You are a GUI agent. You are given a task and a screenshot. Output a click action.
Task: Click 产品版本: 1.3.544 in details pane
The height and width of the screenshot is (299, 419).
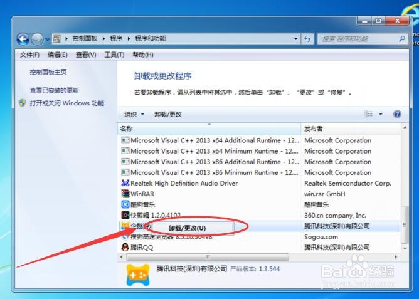click(255, 268)
